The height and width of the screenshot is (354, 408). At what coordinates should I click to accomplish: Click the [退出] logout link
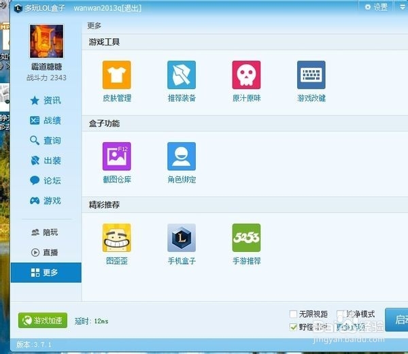click(132, 8)
